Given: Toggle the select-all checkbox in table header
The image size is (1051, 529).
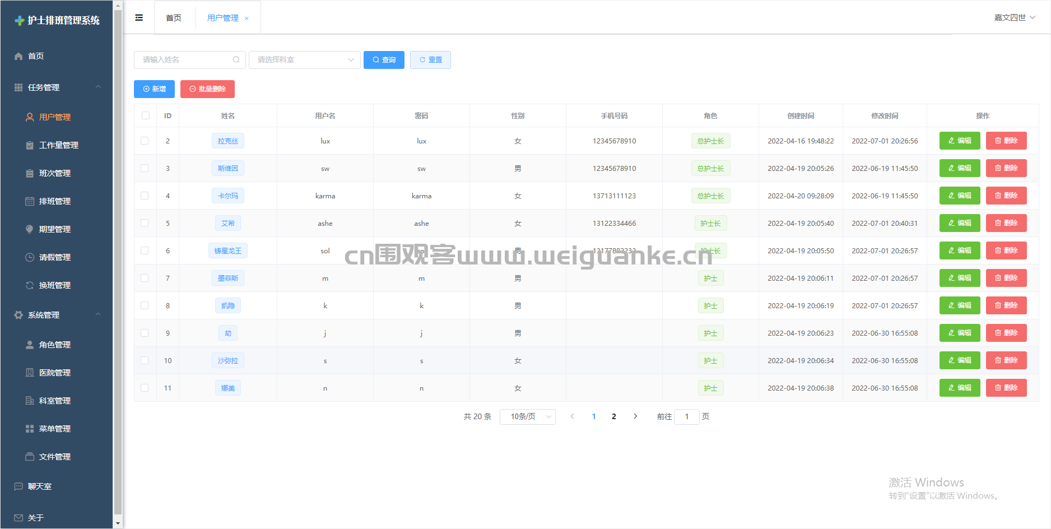Looking at the screenshot, I should [146, 115].
